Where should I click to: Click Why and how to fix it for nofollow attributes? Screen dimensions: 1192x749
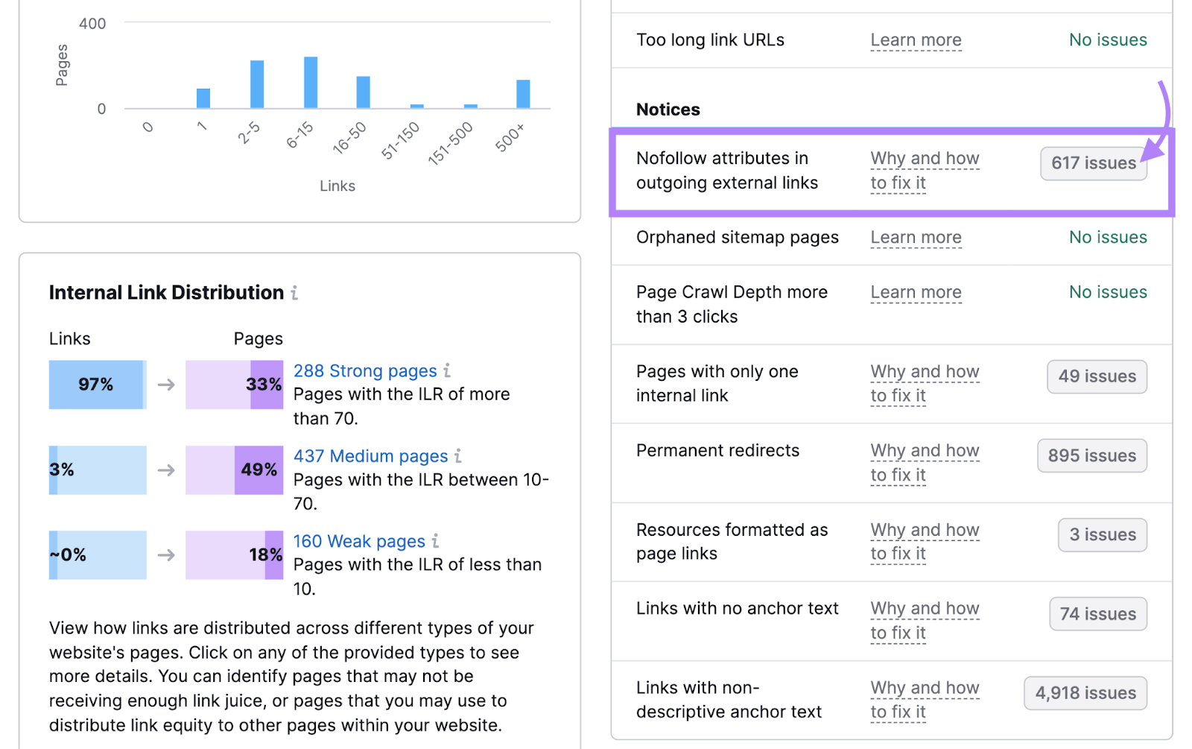(x=924, y=171)
